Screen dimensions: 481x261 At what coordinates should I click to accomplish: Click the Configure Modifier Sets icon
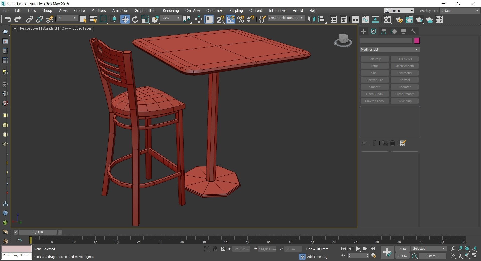[x=403, y=143]
